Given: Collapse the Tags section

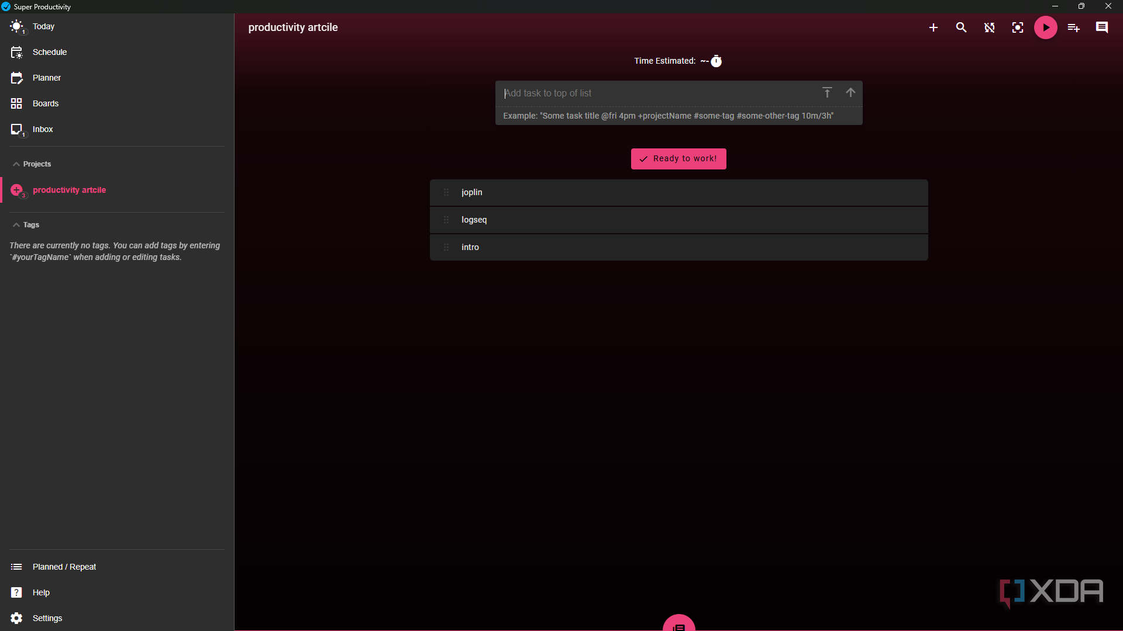Looking at the screenshot, I should click(x=26, y=225).
